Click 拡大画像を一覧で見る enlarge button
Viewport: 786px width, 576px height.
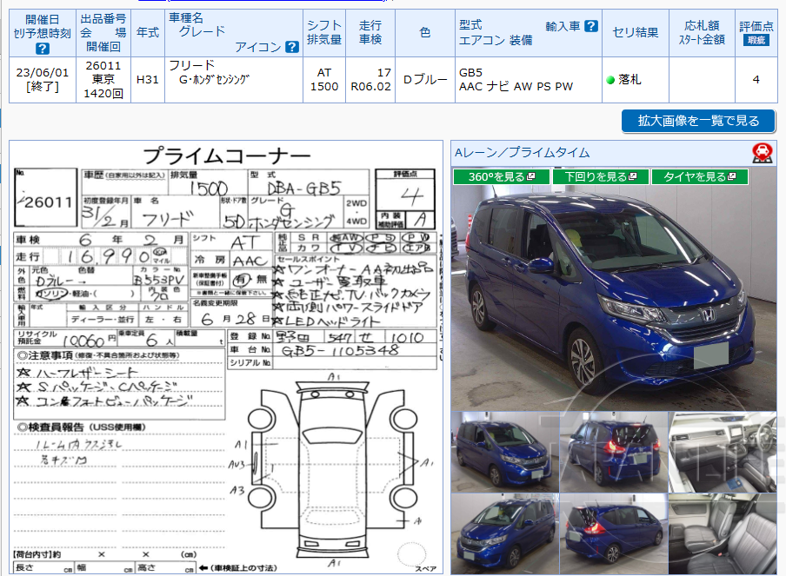click(x=697, y=121)
